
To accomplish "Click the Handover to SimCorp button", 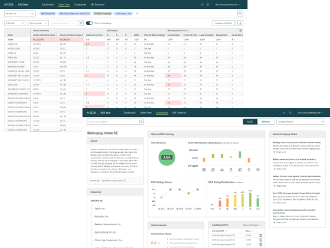I will point(223,23).
